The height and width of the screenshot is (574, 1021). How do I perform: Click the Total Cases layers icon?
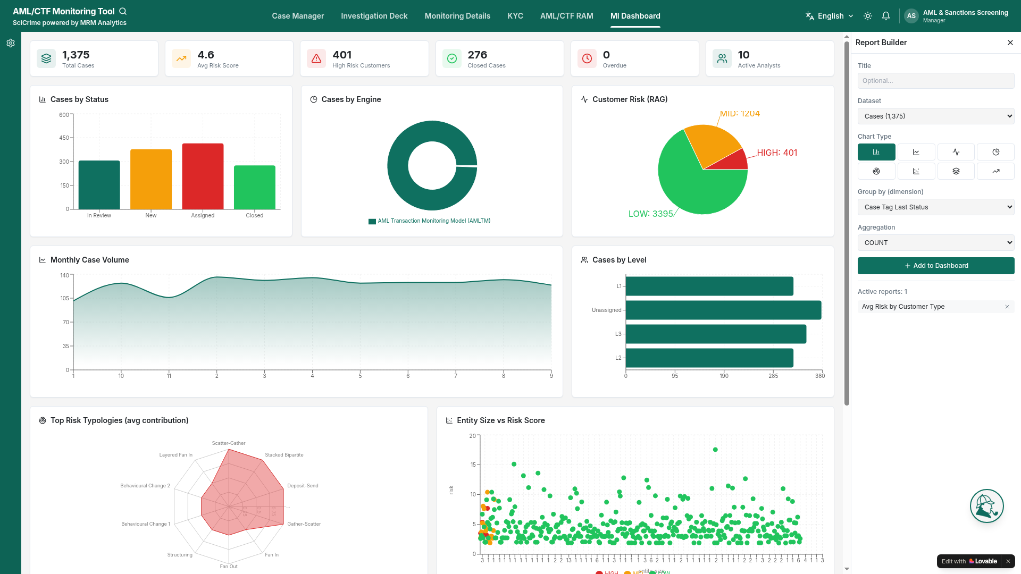point(46,58)
